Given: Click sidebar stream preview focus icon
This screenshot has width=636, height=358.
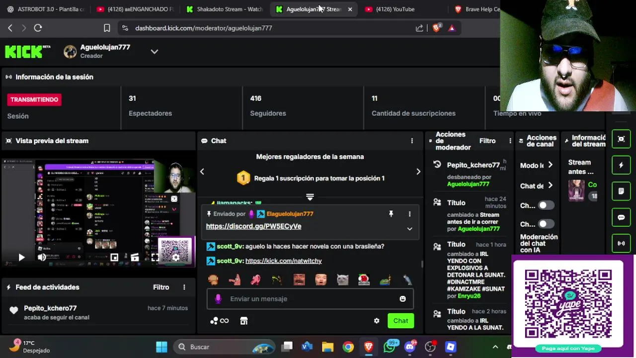Looking at the screenshot, I should coord(621,139).
